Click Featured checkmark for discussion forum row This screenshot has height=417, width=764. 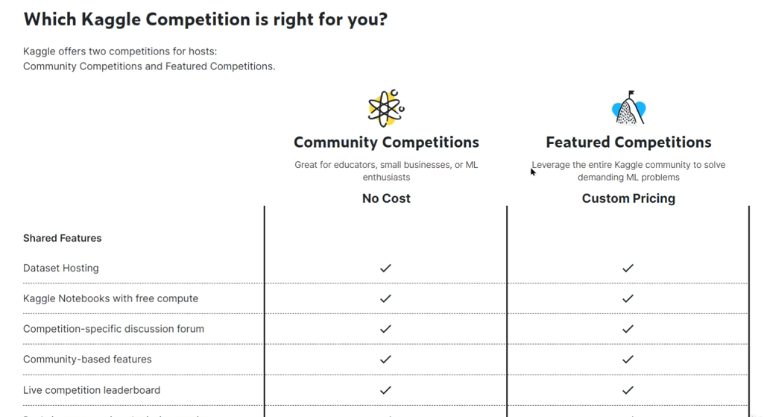(x=628, y=329)
